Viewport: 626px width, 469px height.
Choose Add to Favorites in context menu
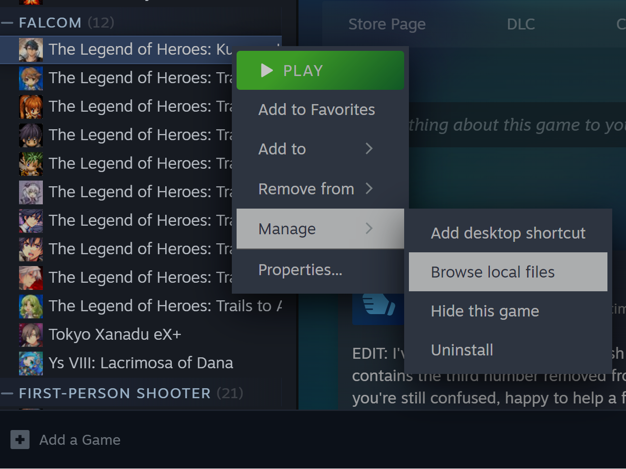click(x=320, y=110)
